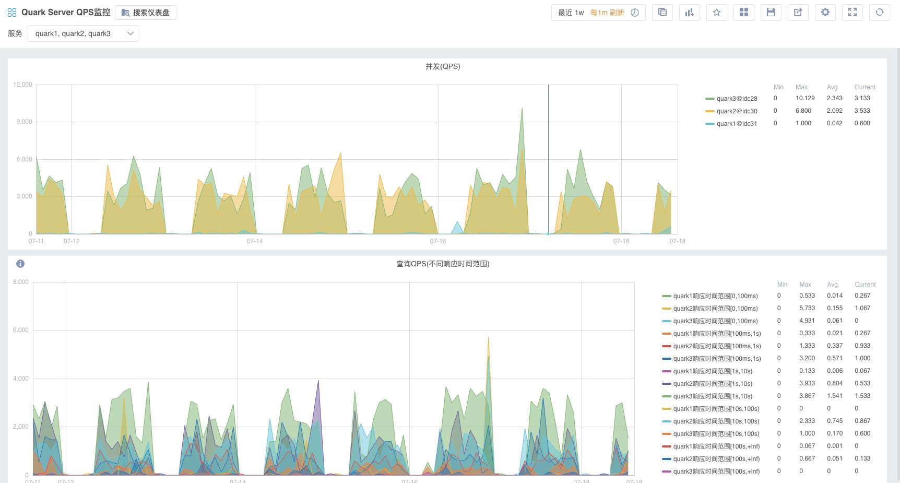
Task: Click the info icon on 查询QPS panel
Action: [x=20, y=264]
